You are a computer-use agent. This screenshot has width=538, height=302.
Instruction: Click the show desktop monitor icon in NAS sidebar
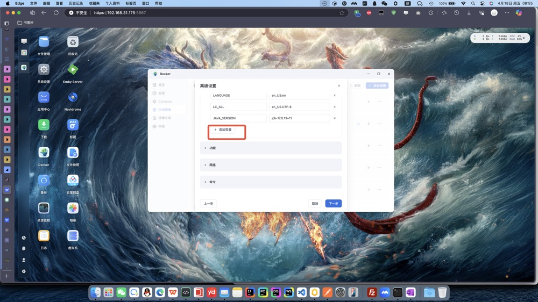point(24,41)
